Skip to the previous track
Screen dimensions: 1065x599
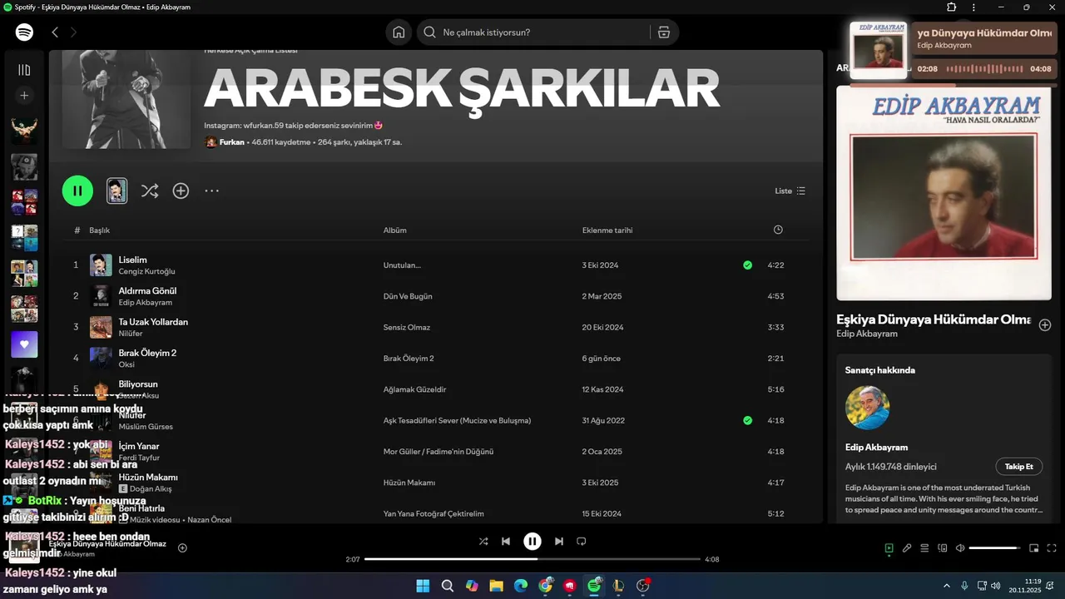click(x=506, y=542)
